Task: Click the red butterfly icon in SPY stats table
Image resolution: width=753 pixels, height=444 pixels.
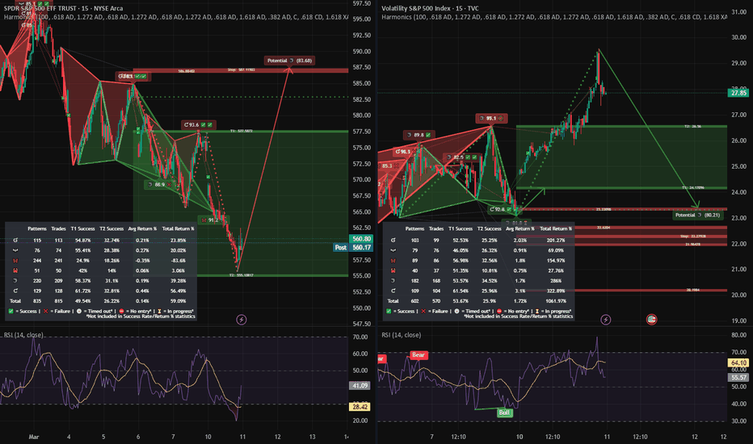Action: pos(15,260)
